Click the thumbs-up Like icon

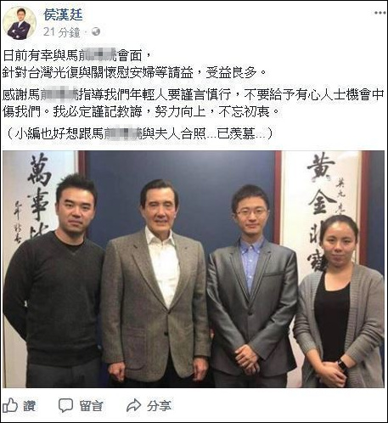point(10,405)
